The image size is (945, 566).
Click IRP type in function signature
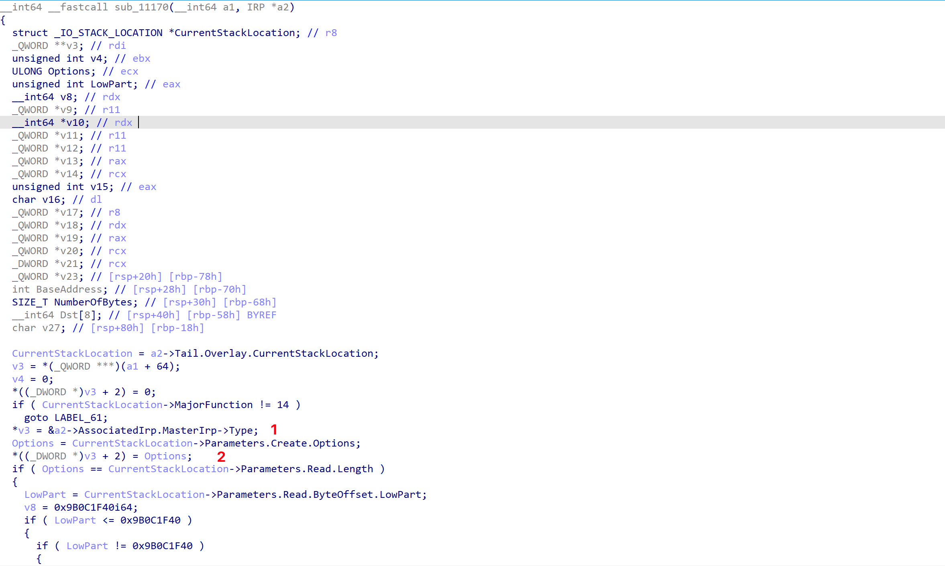(x=255, y=7)
